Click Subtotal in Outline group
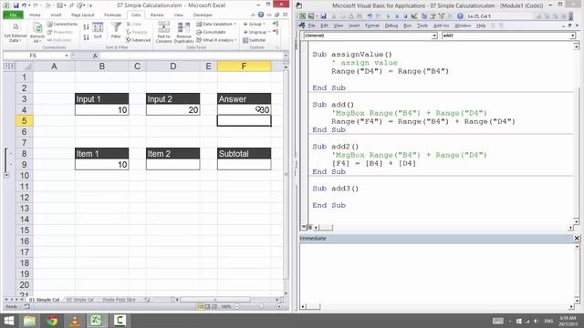The image size is (584, 328). [x=255, y=40]
